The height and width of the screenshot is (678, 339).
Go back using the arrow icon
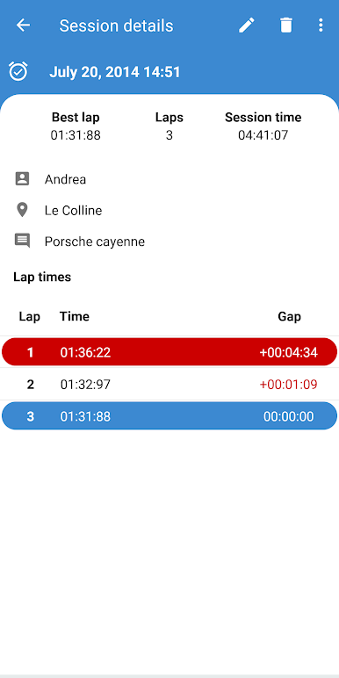coord(23,25)
